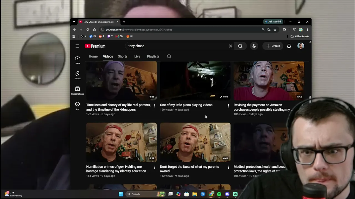Open 'Revising the payment on Amazon purchases' title
This screenshot has width=355, height=199.
point(263,107)
